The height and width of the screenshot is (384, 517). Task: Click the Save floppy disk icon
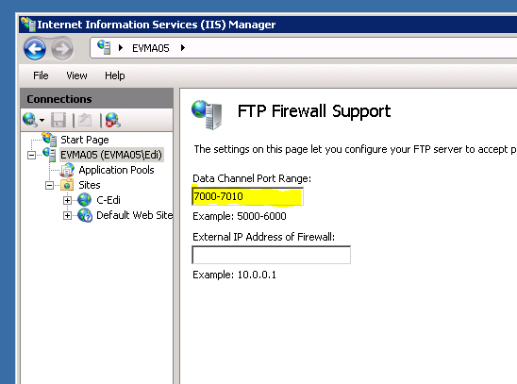(58, 120)
